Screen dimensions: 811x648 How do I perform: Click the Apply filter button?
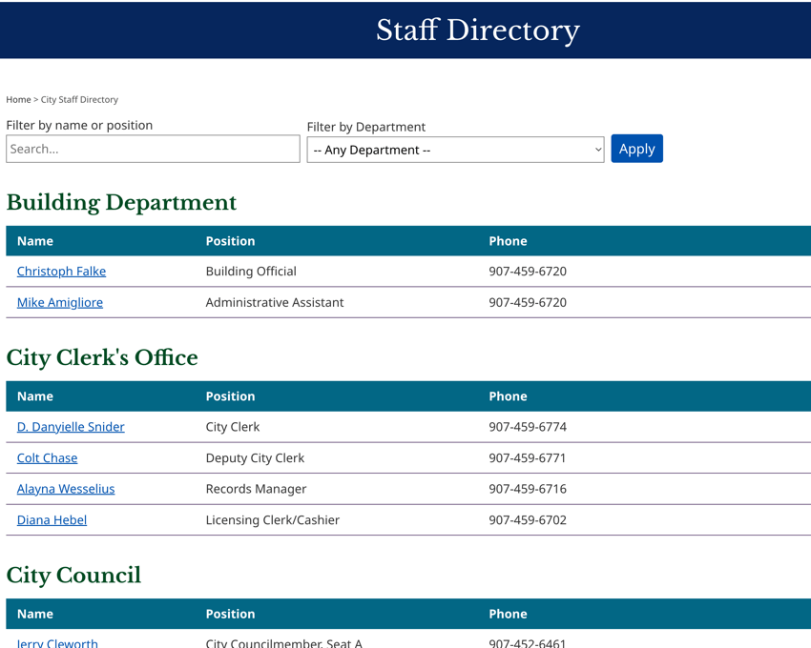coord(636,148)
